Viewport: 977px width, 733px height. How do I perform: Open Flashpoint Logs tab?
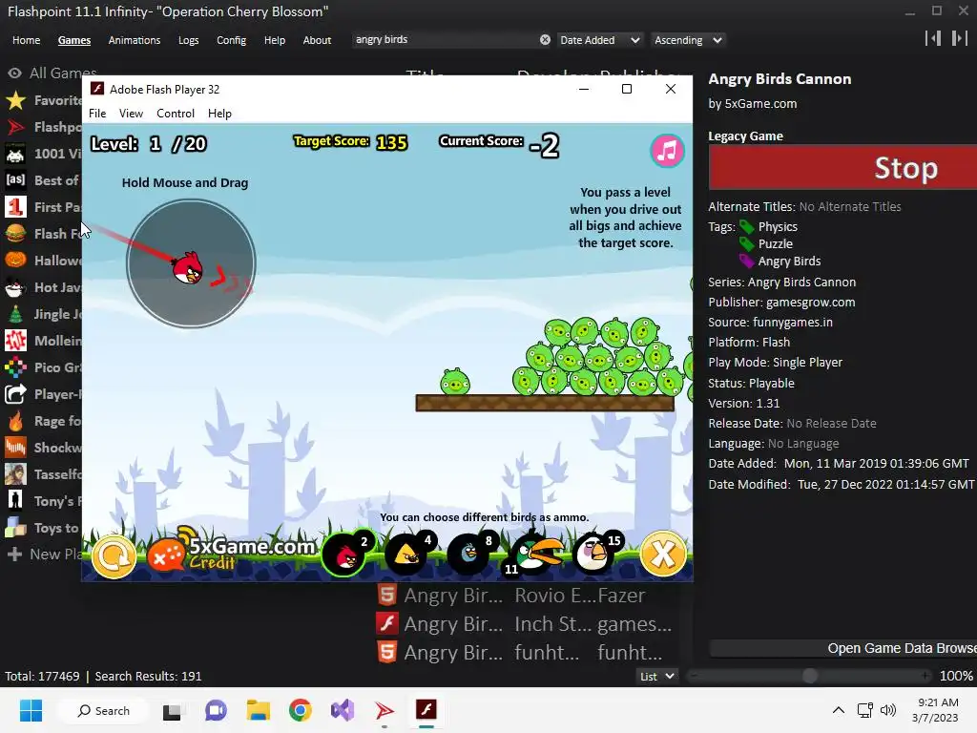tap(188, 40)
